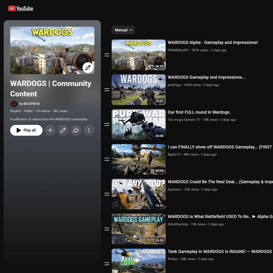The image size is (273, 273).
Task: Play the 36:53 WARDOGS Alpha thumbnail
Action: [x=139, y=55]
